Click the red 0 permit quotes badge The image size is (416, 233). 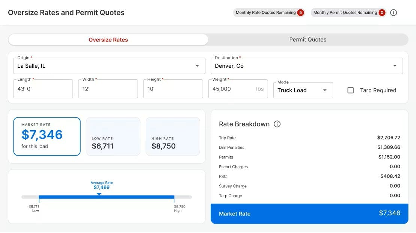pyautogui.click(x=382, y=13)
